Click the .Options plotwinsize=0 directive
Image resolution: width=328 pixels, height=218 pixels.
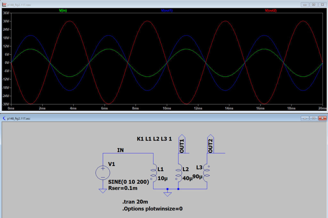tap(152, 209)
